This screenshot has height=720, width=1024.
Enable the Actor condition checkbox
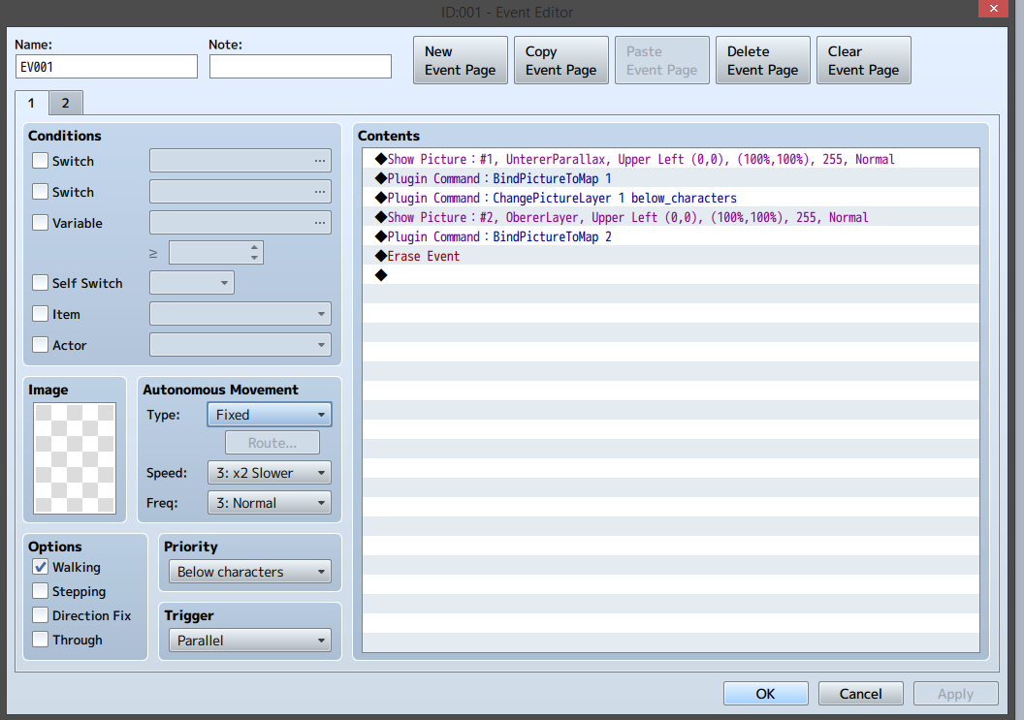pos(40,345)
